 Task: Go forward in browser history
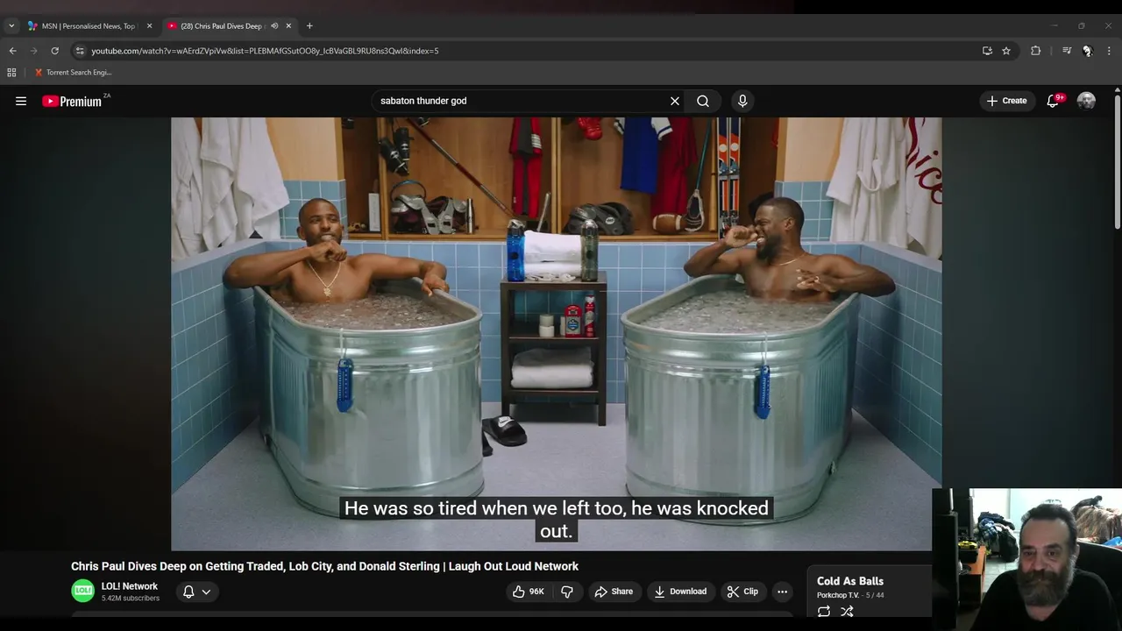click(x=33, y=51)
